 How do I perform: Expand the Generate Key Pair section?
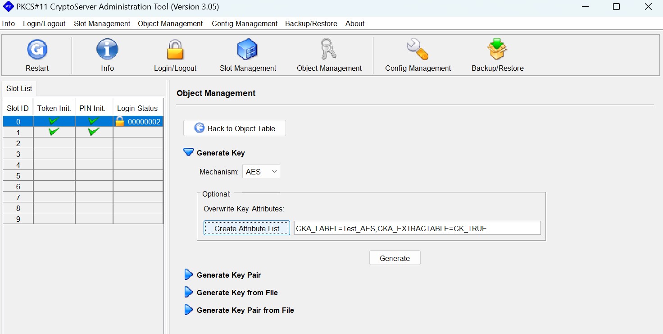pyautogui.click(x=189, y=275)
